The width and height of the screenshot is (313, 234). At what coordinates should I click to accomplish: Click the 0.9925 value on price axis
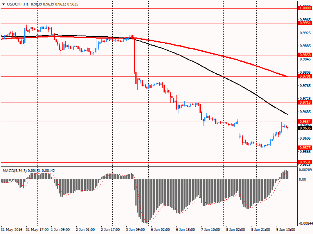pos(305,33)
